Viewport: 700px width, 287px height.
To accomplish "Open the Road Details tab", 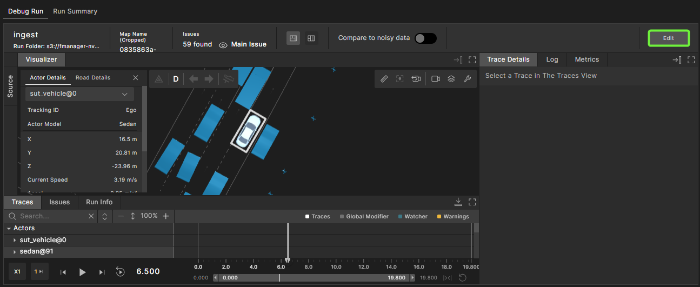I will click(x=93, y=78).
